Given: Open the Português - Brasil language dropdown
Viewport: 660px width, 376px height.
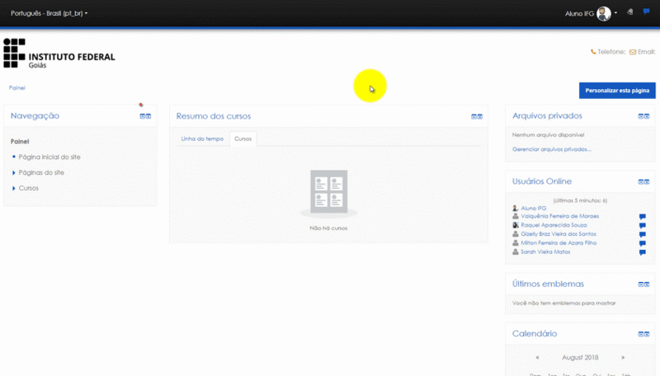Looking at the screenshot, I should click(x=49, y=13).
